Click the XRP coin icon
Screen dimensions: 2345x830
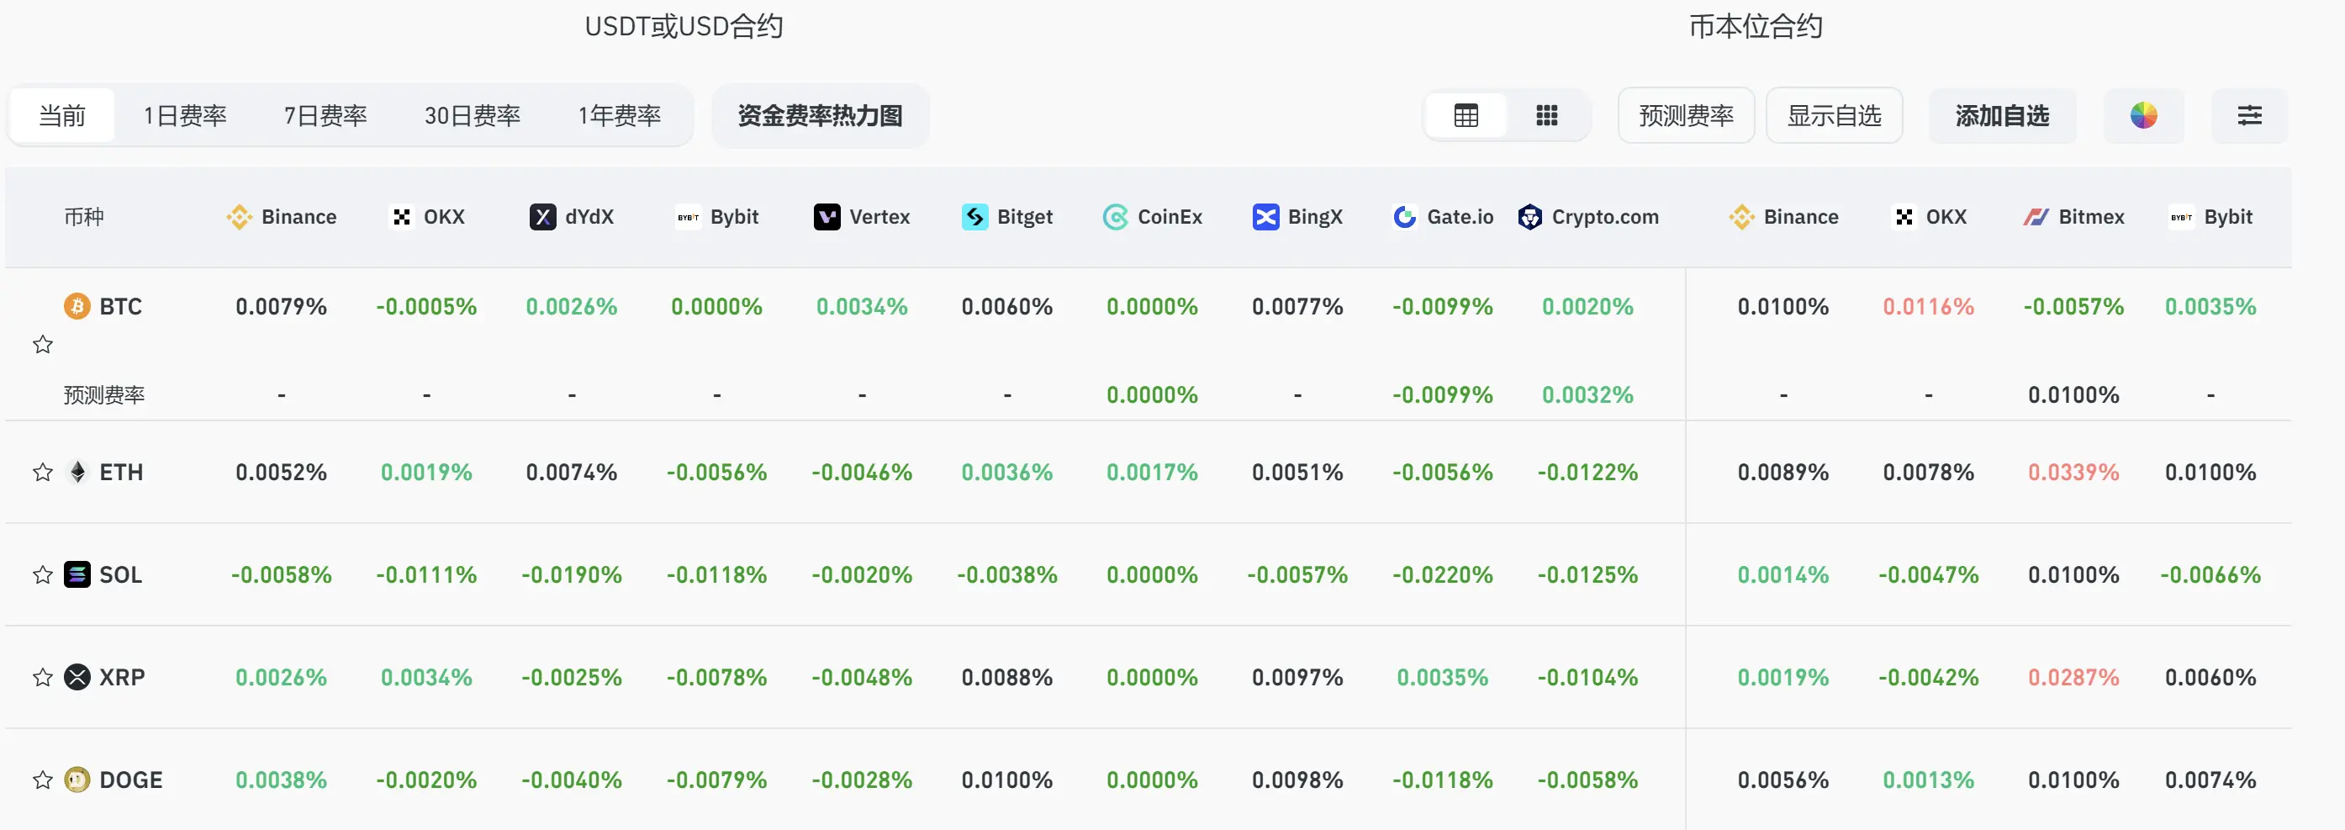tap(77, 677)
